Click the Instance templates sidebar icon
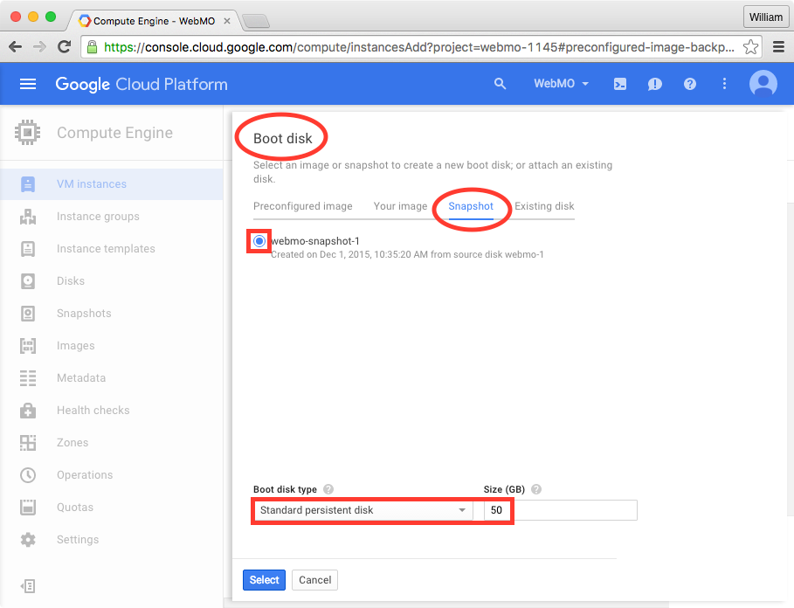The image size is (794, 608). 28,249
